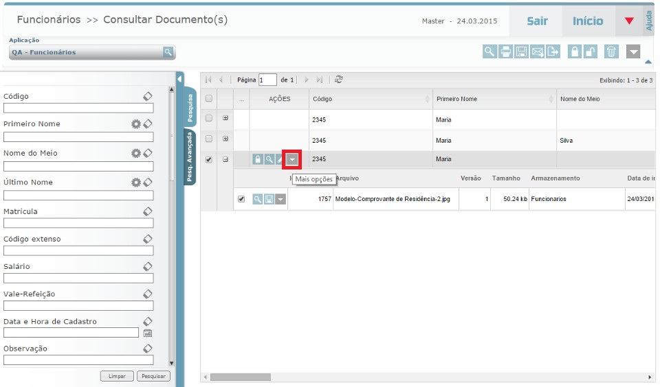Click the Código search input field
This screenshot has width=660, height=387.
[x=78, y=108]
